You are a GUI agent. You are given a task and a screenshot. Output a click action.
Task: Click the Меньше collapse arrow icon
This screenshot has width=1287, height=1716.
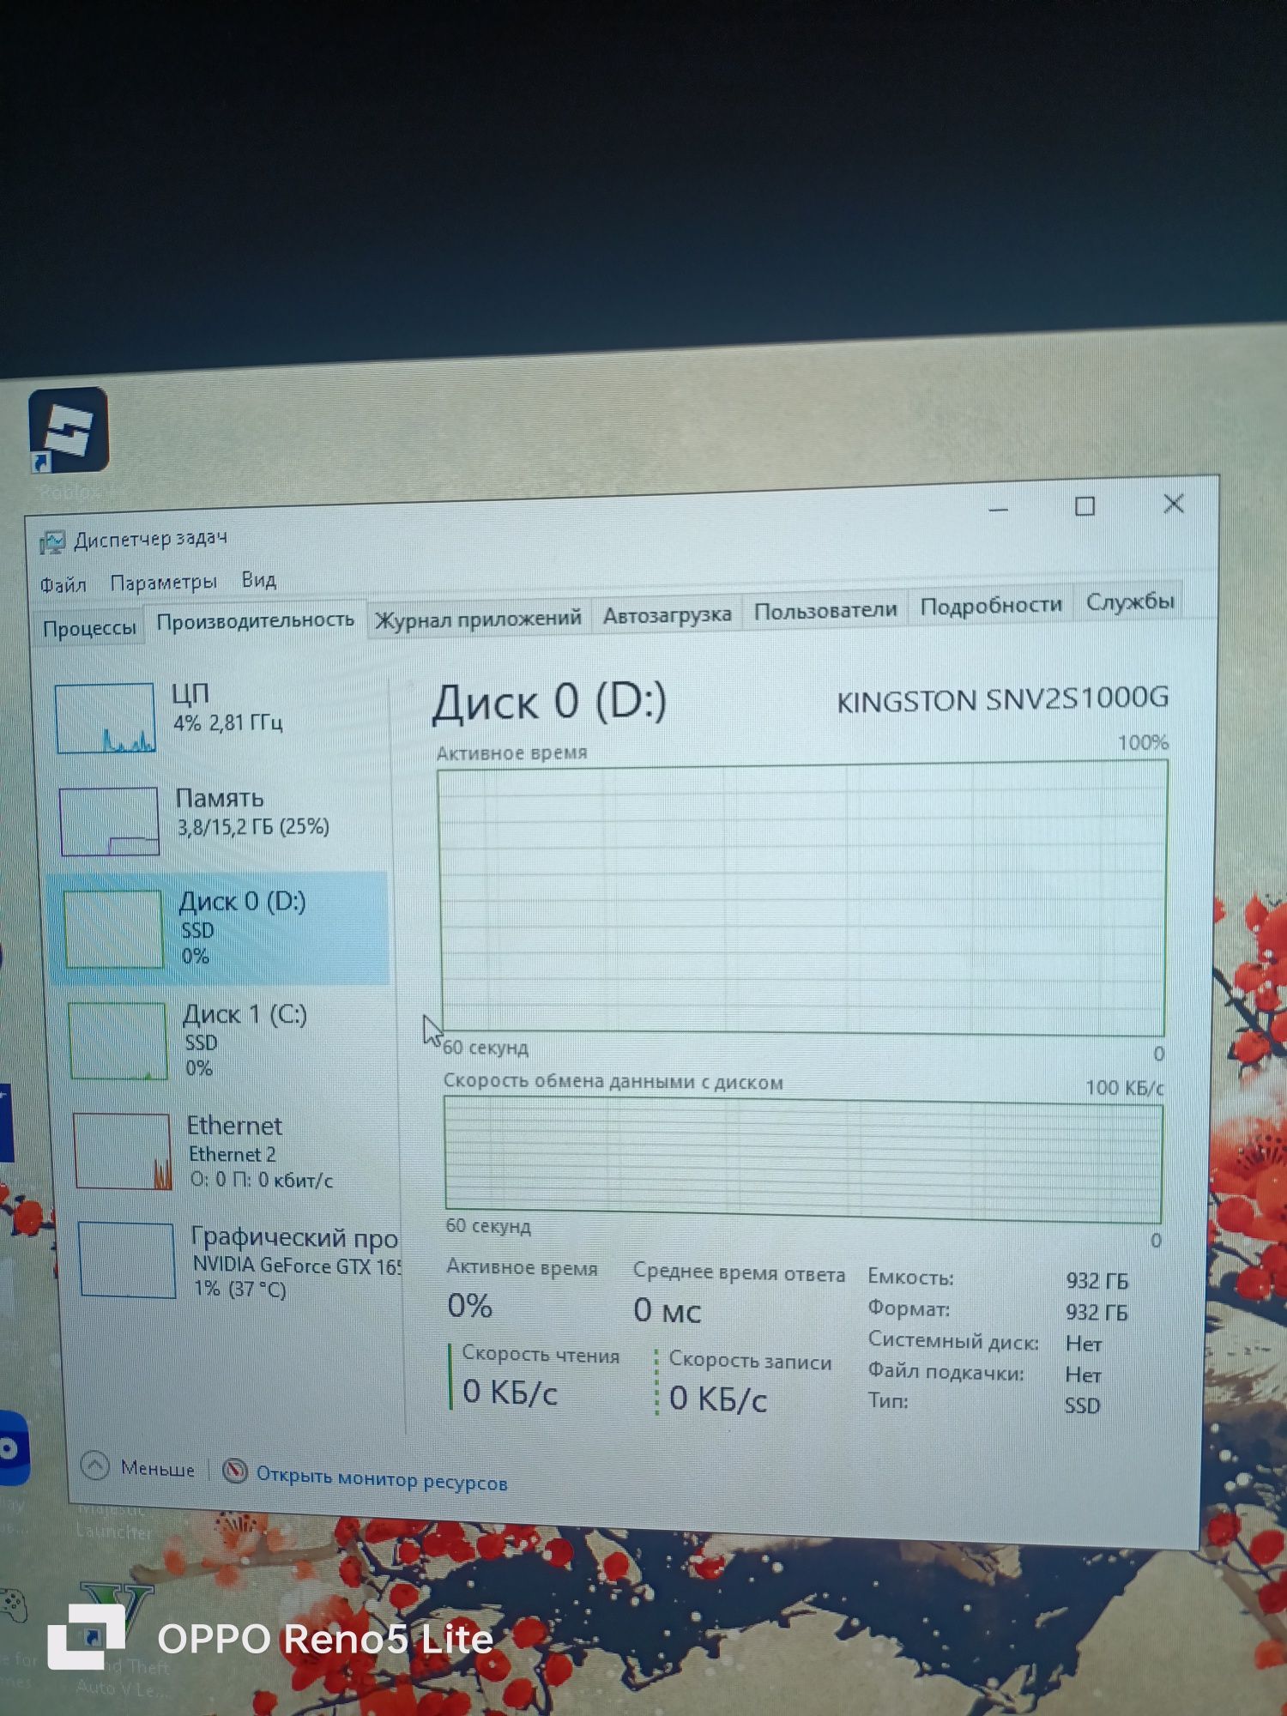point(95,1465)
